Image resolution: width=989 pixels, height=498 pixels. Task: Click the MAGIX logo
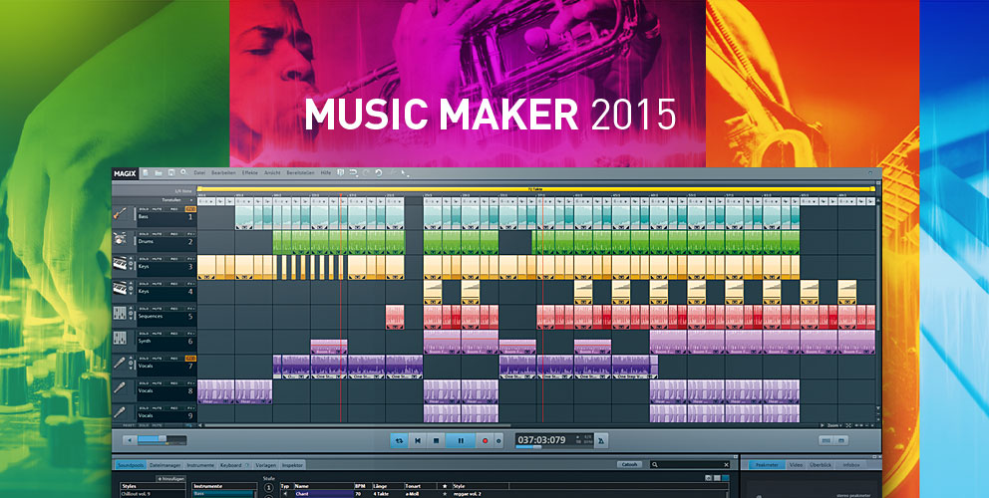click(125, 173)
